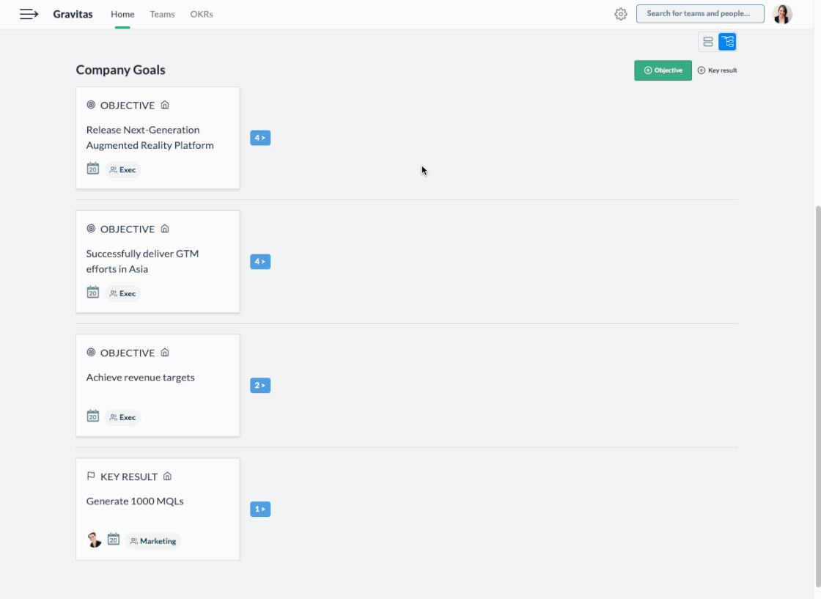Screen dimensions: 821x599
Task: Click the Gravitas brand name
Action: point(73,14)
